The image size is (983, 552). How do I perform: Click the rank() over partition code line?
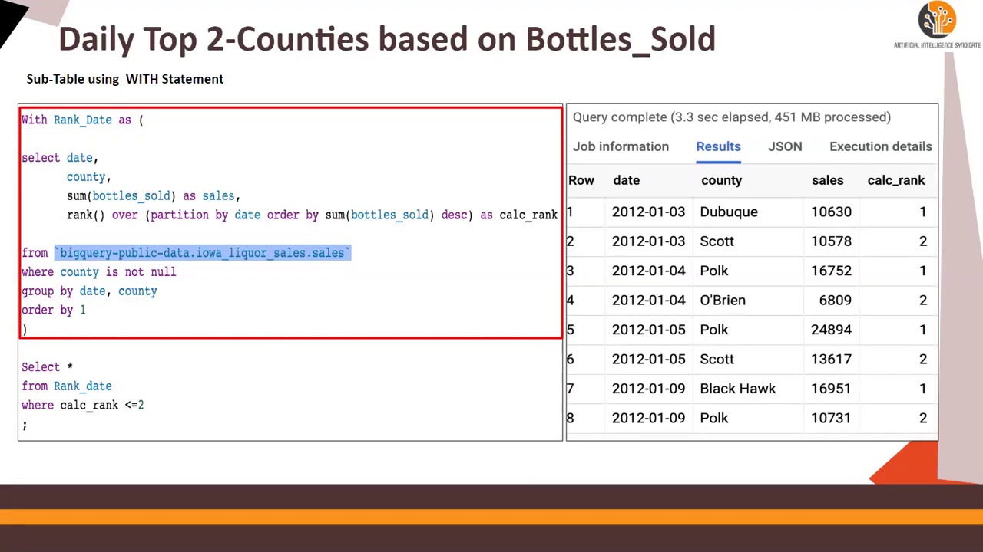coord(312,215)
